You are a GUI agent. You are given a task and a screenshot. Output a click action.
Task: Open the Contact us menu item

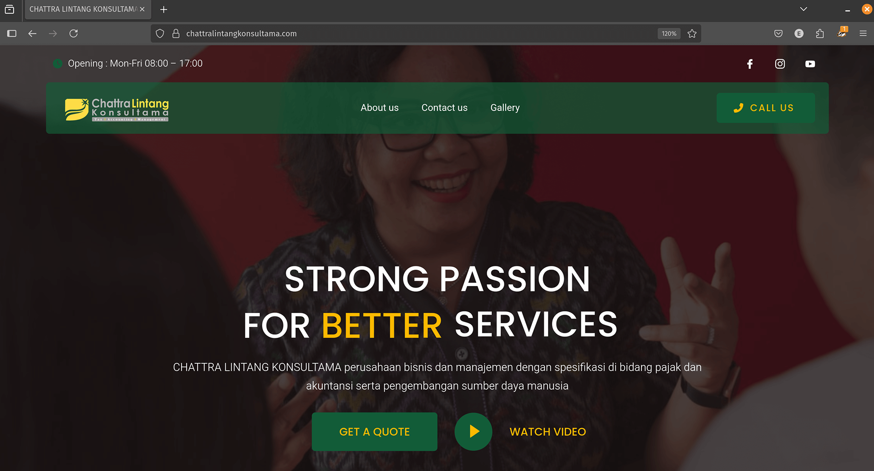444,108
